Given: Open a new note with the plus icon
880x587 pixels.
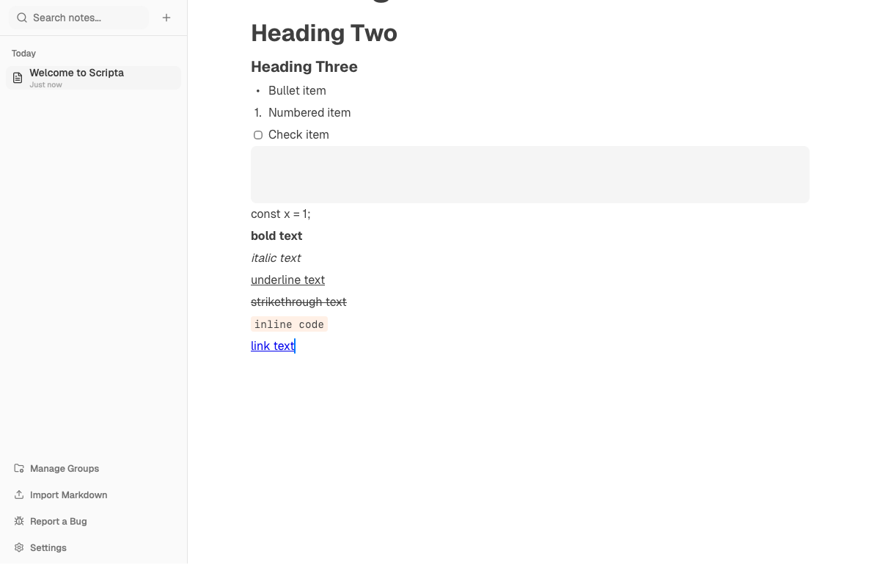Looking at the screenshot, I should (166, 17).
